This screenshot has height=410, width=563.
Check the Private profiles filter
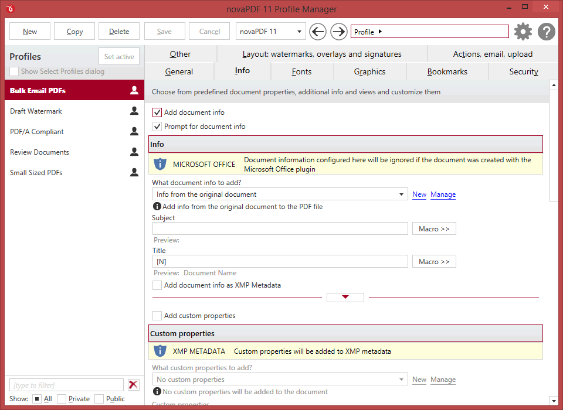pyautogui.click(x=62, y=398)
